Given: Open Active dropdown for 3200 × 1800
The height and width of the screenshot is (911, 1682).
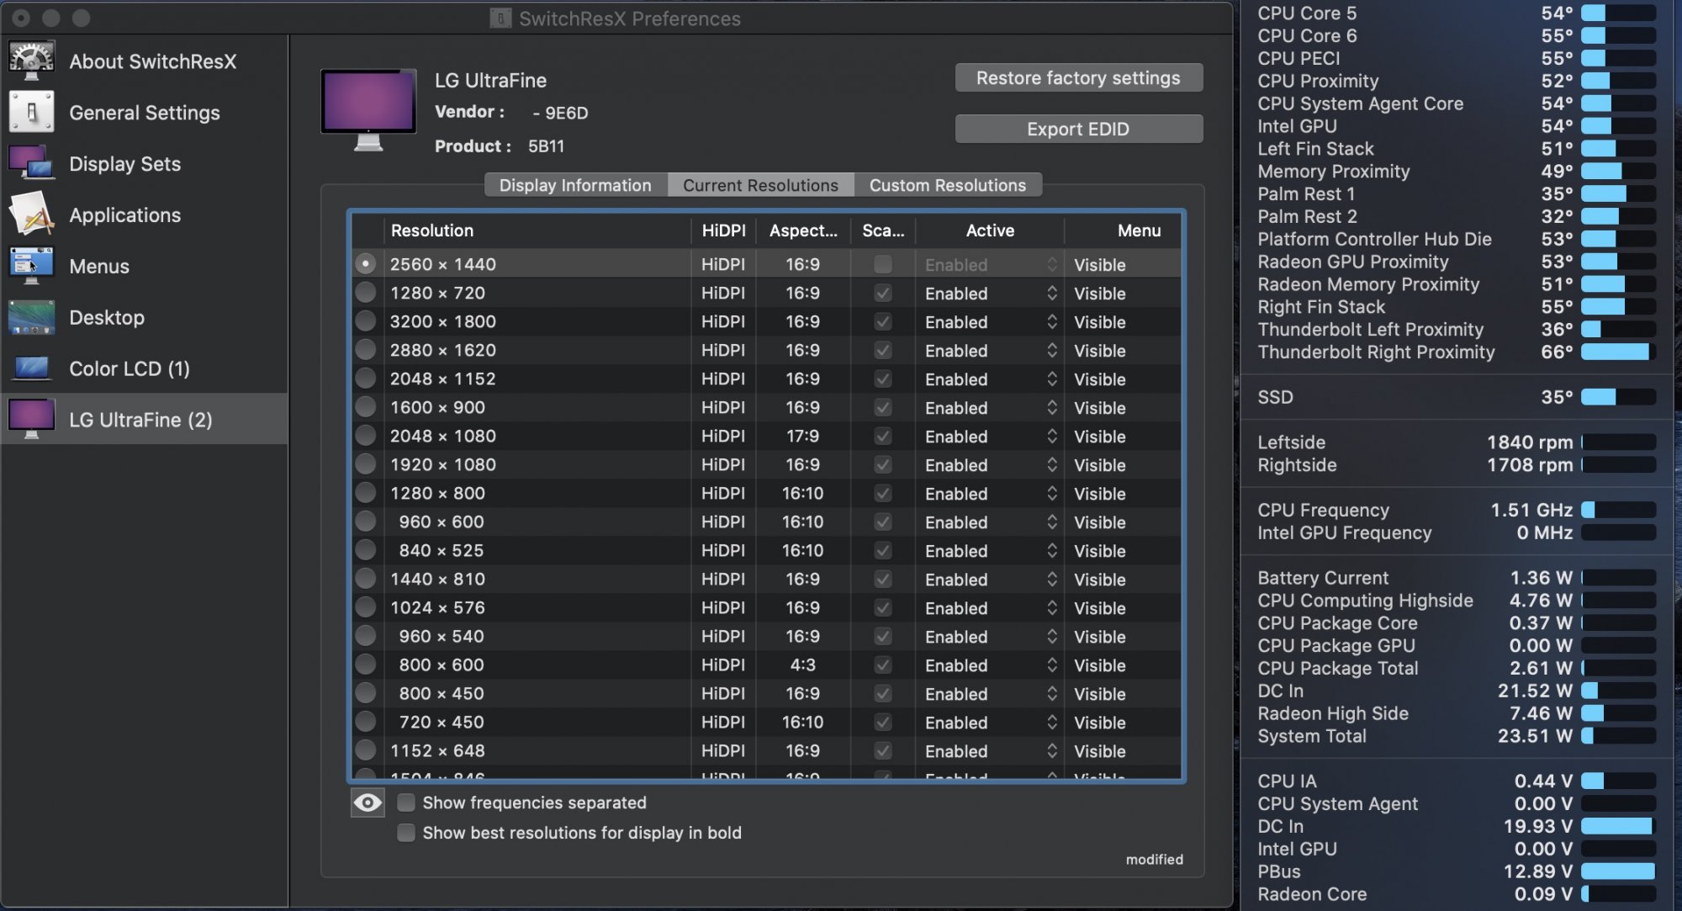Looking at the screenshot, I should coord(990,321).
